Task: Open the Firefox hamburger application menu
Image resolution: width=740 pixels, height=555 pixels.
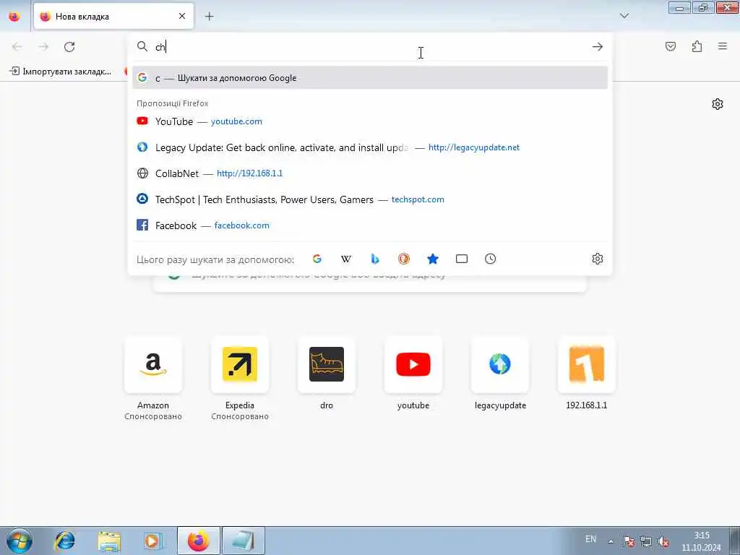Action: pyautogui.click(x=723, y=46)
